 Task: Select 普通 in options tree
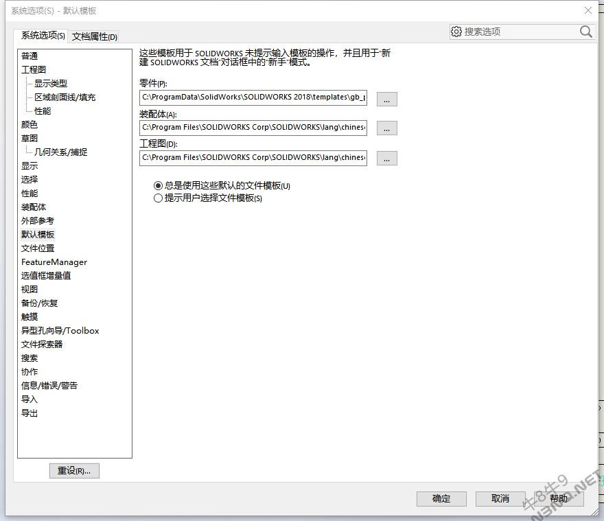pyautogui.click(x=30, y=56)
